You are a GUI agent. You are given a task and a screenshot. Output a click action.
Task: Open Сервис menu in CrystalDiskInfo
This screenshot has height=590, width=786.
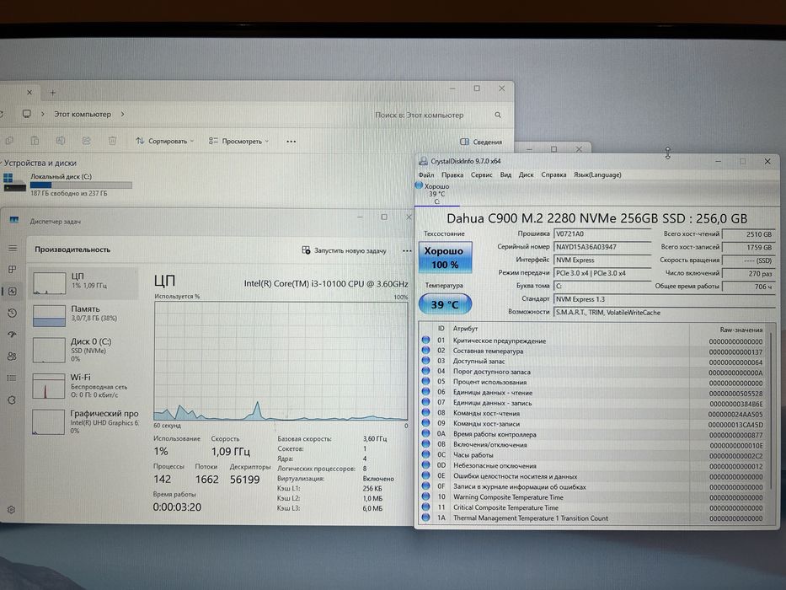pyautogui.click(x=481, y=175)
